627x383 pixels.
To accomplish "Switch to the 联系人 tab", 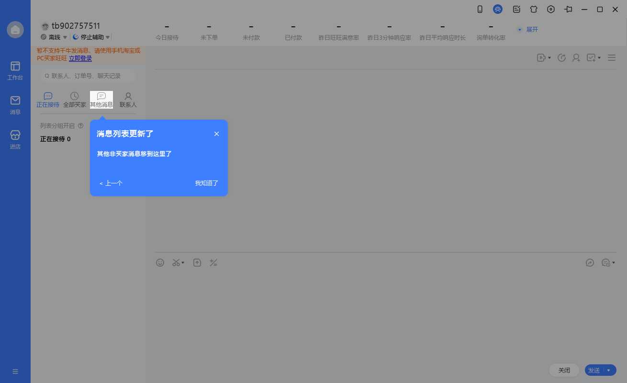I will (128, 100).
